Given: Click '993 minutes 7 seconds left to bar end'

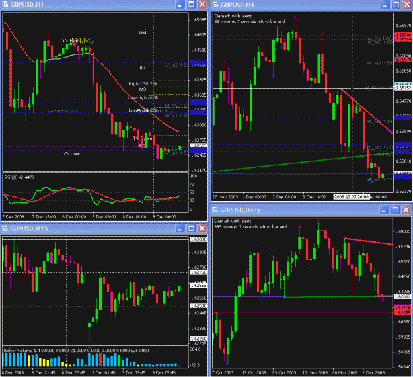Looking at the screenshot, I should click(250, 226).
